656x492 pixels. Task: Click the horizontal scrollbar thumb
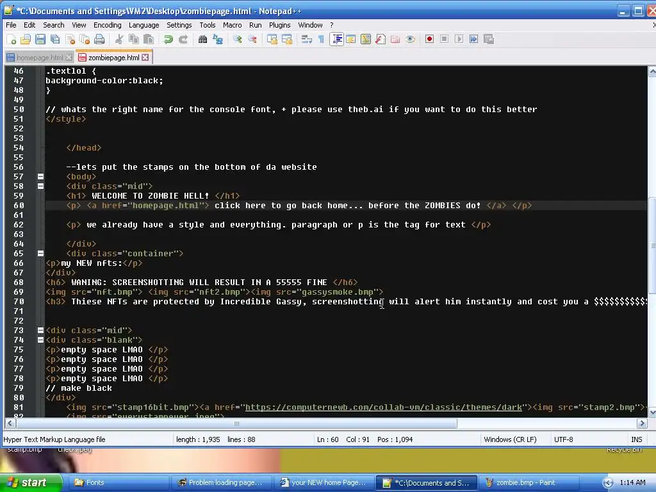[x=236, y=423]
